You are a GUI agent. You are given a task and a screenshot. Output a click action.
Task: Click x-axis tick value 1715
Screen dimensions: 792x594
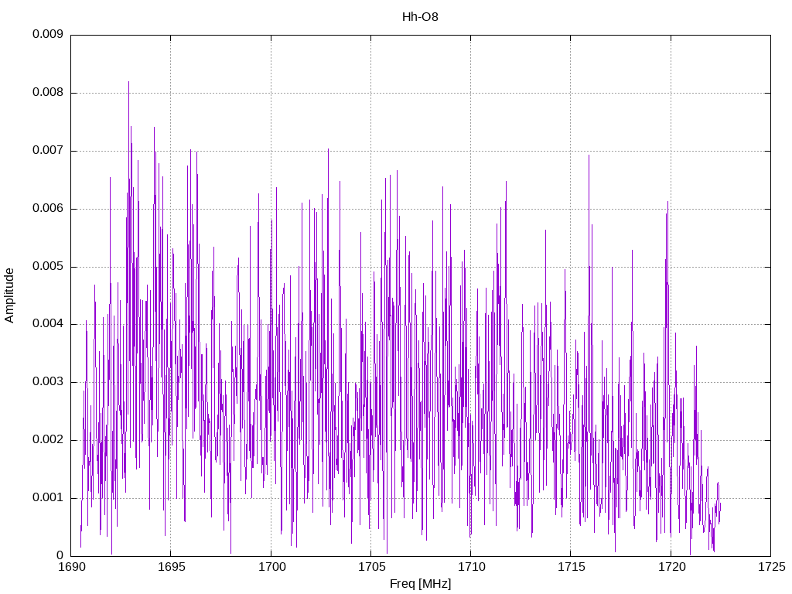(x=572, y=567)
